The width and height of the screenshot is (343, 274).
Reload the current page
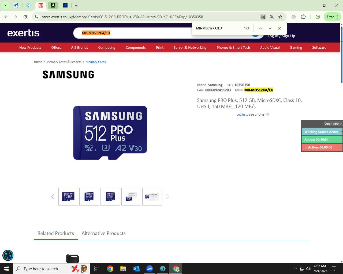pyautogui.click(x=25, y=17)
